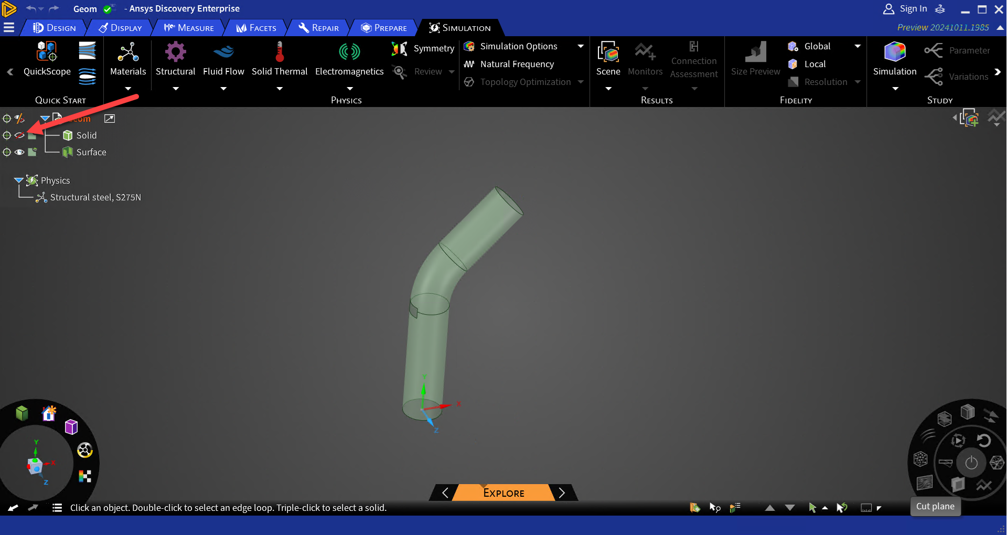Click the Simulation Options icon
1007x535 pixels.
(469, 46)
